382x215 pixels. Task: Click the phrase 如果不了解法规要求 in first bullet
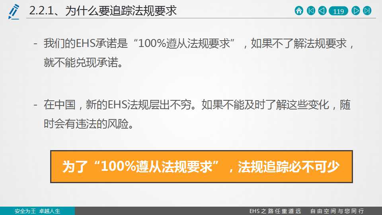[x=299, y=44]
